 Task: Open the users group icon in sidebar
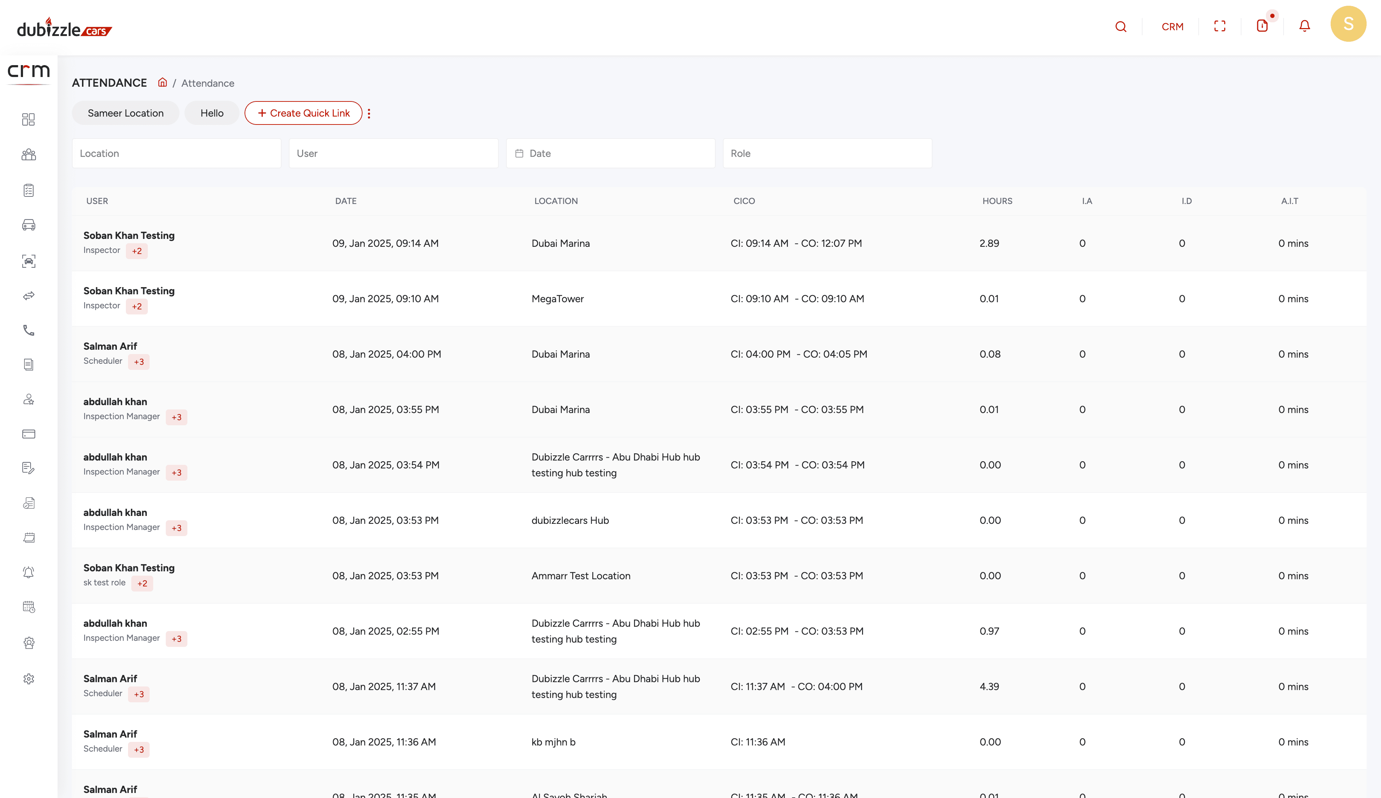click(x=28, y=155)
